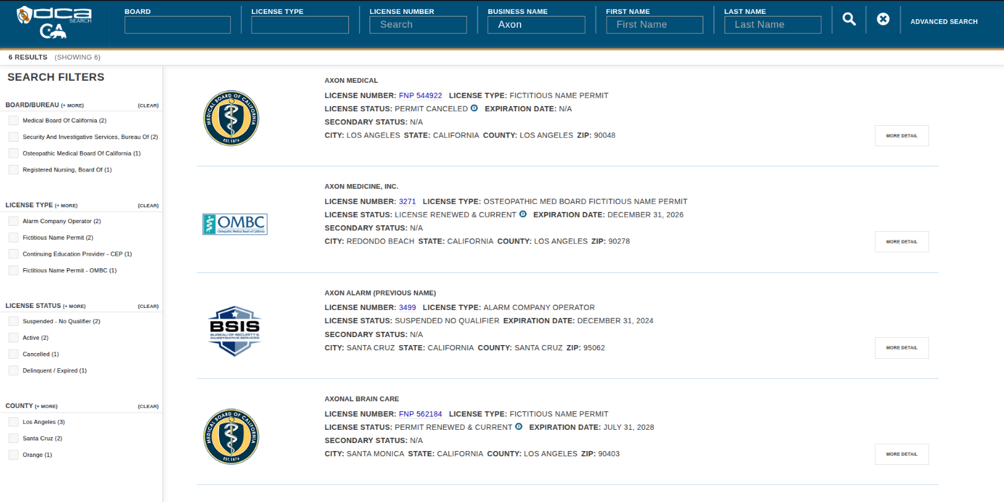The image size is (1004, 502).
Task: Open More Detail for Axonal Brain Care
Action: click(902, 454)
